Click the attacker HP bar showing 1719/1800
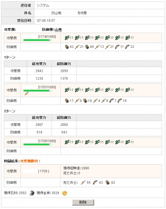The image size is (166, 209). point(38,40)
